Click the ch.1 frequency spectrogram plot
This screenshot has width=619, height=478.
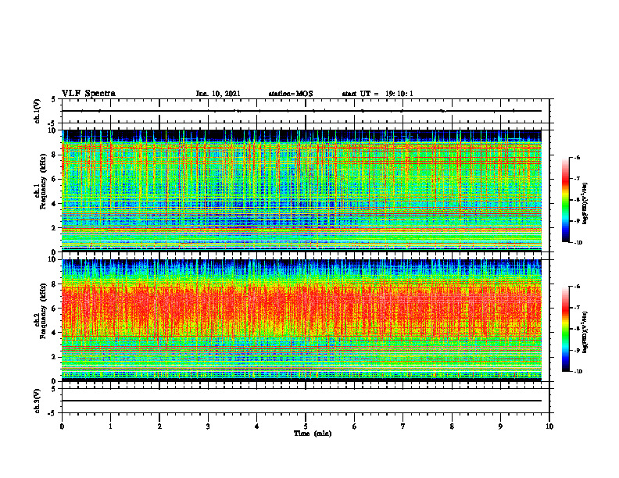[302, 191]
